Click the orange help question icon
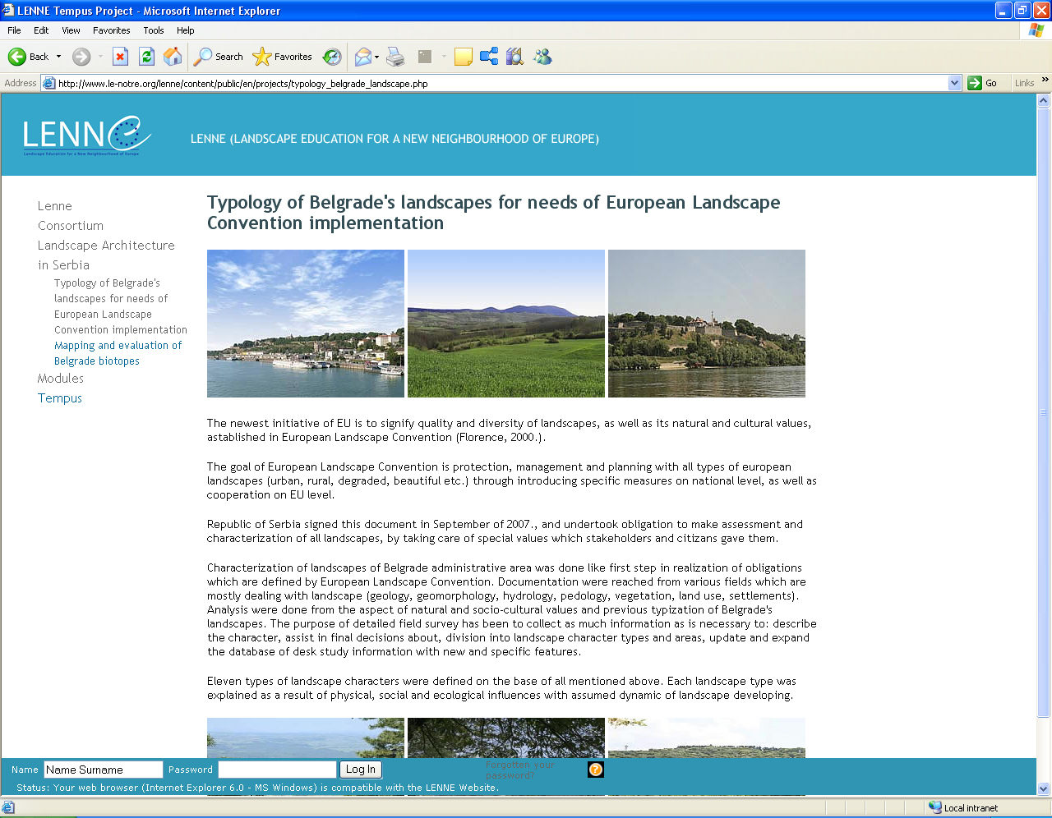 [596, 770]
